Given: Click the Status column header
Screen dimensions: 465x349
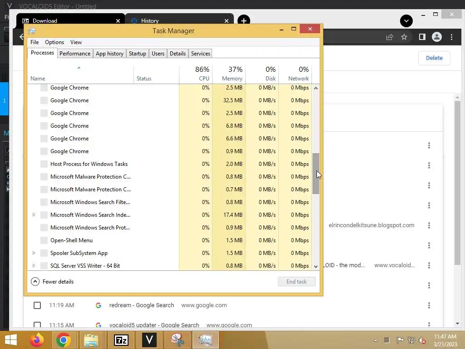Looking at the screenshot, I should (x=157, y=74).
